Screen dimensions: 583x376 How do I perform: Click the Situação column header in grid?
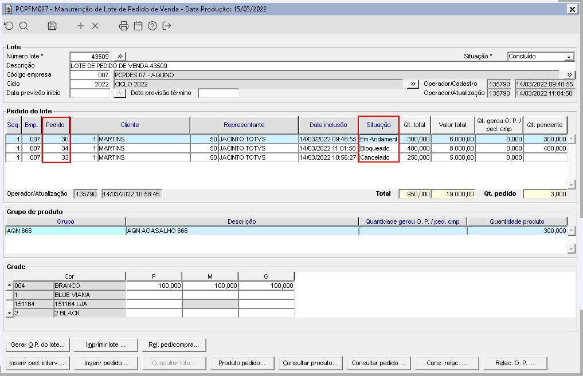pyautogui.click(x=378, y=125)
